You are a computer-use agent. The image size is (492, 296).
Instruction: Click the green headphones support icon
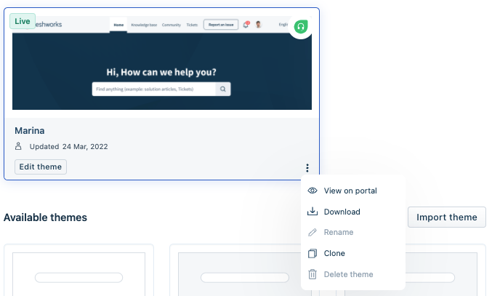(x=301, y=27)
